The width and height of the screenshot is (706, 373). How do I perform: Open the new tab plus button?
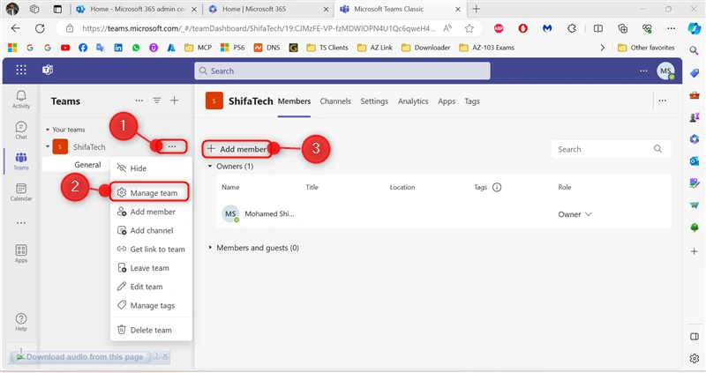[476, 9]
